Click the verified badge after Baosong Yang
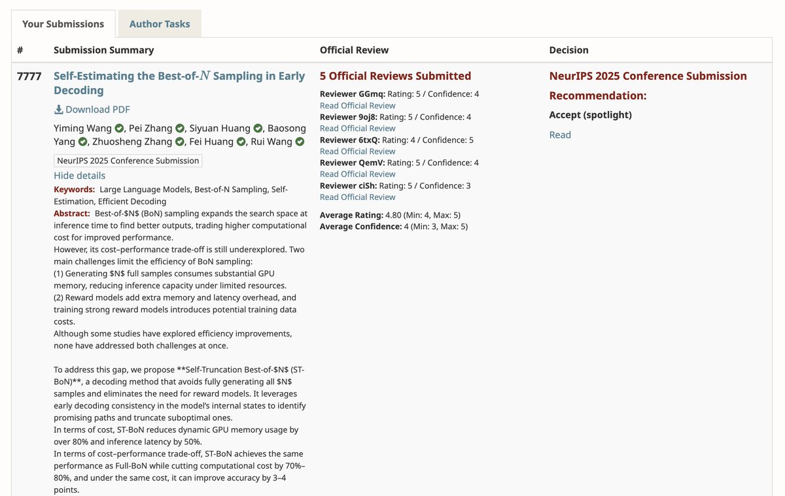Screen dimensions: 785x496 82,142
